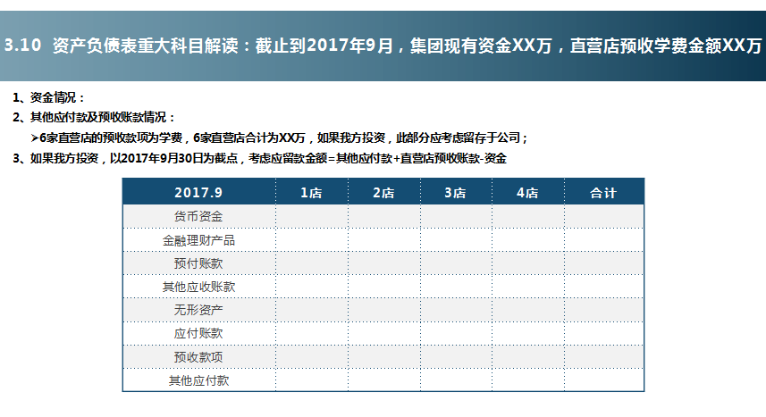Select the 预付账款 row label

coord(198,263)
